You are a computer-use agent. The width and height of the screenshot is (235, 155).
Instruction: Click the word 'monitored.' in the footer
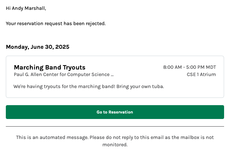click(x=115, y=144)
